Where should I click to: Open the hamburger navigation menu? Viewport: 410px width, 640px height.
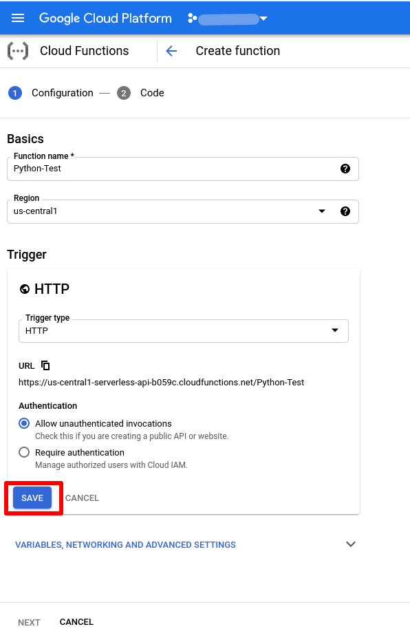pos(18,18)
